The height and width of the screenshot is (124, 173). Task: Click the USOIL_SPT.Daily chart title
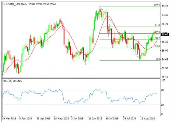pos(17,4)
